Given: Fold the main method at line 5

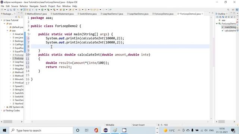Looking at the screenshot, I should point(30,34).
